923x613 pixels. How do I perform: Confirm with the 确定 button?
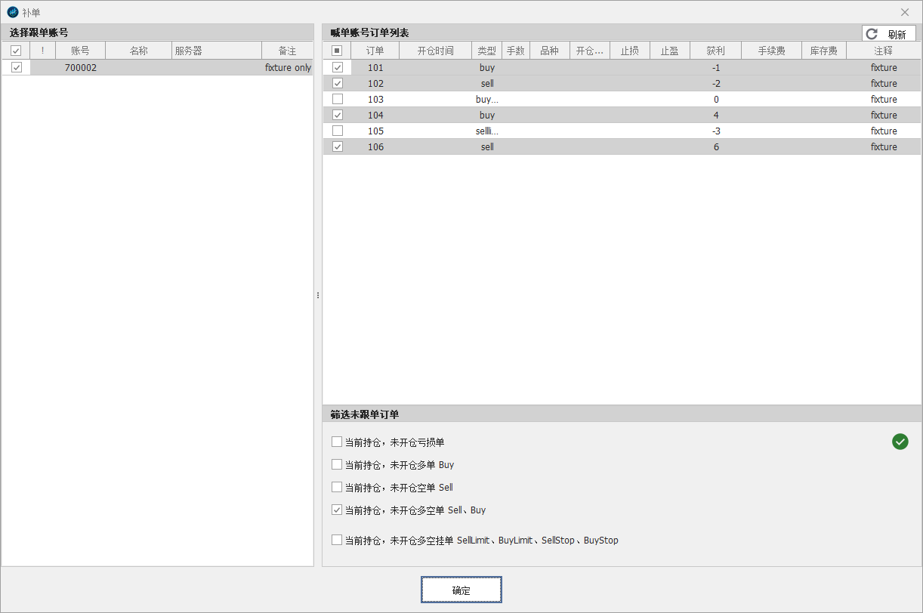[x=461, y=590]
